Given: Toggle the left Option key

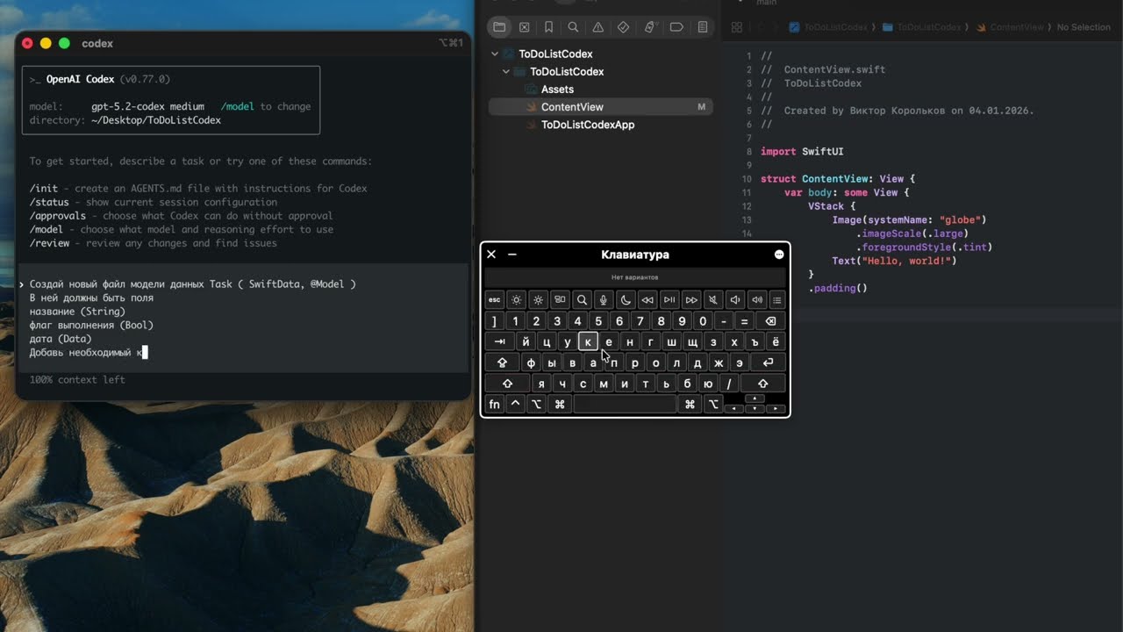Looking at the screenshot, I should [x=537, y=405].
